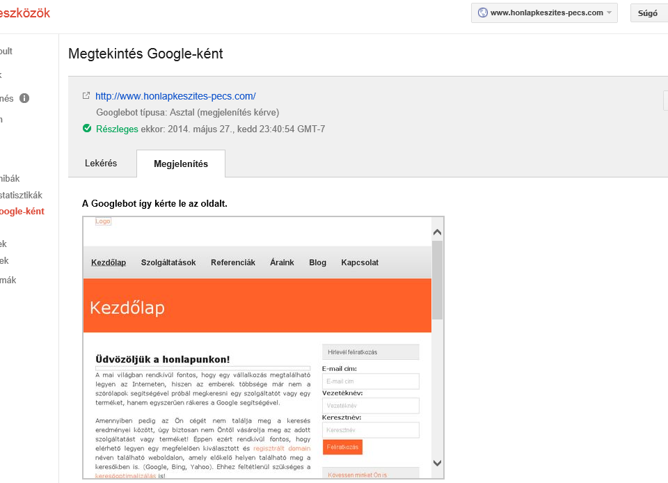The image size is (668, 483).
Task: Open the hibák sidebar item
Action: [x=10, y=178]
